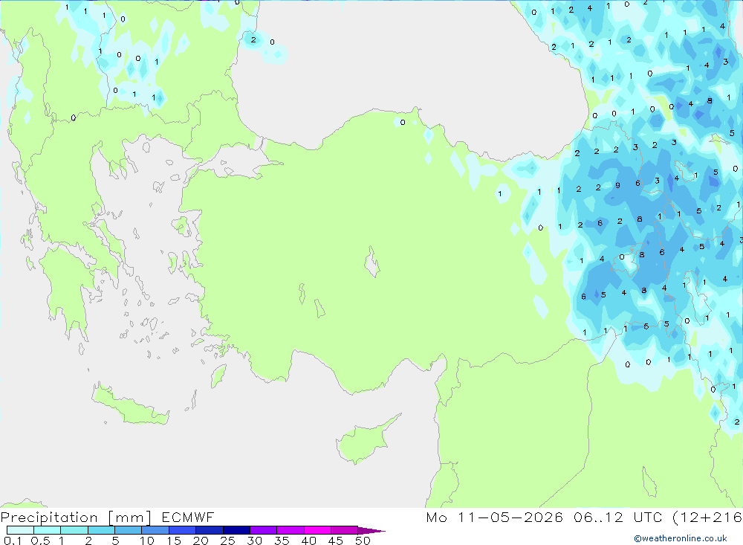Click the 30–35 mm violet legend swatch
The image size is (743, 545).
pyautogui.click(x=264, y=530)
